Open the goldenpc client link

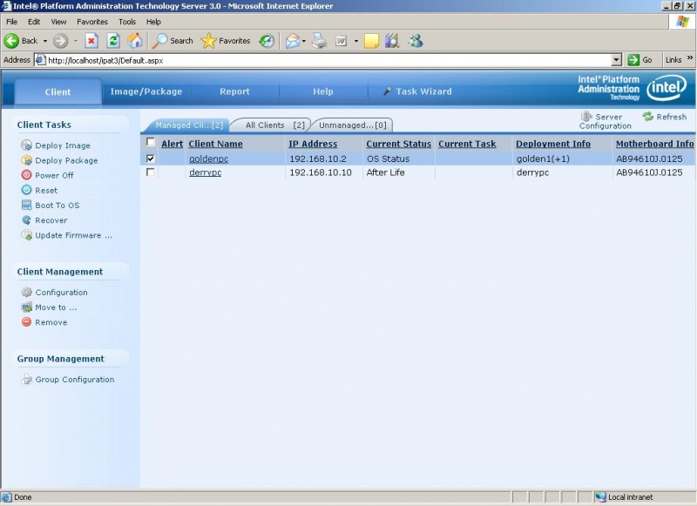208,159
